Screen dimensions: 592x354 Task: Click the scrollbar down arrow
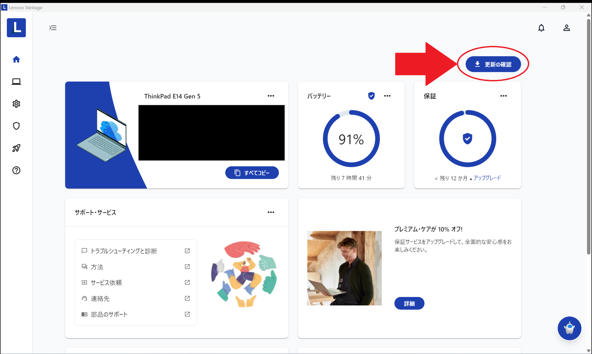click(589, 351)
